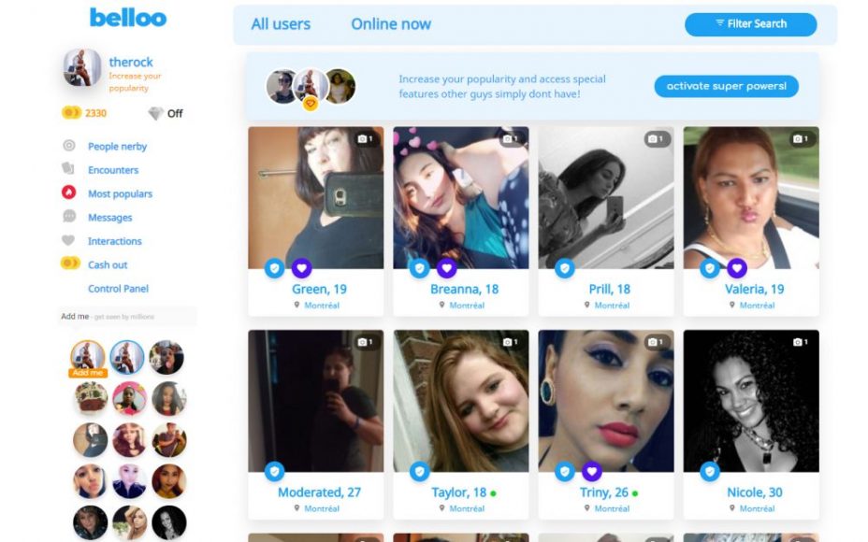Switch to the All users tab
868x542 pixels.
(281, 24)
